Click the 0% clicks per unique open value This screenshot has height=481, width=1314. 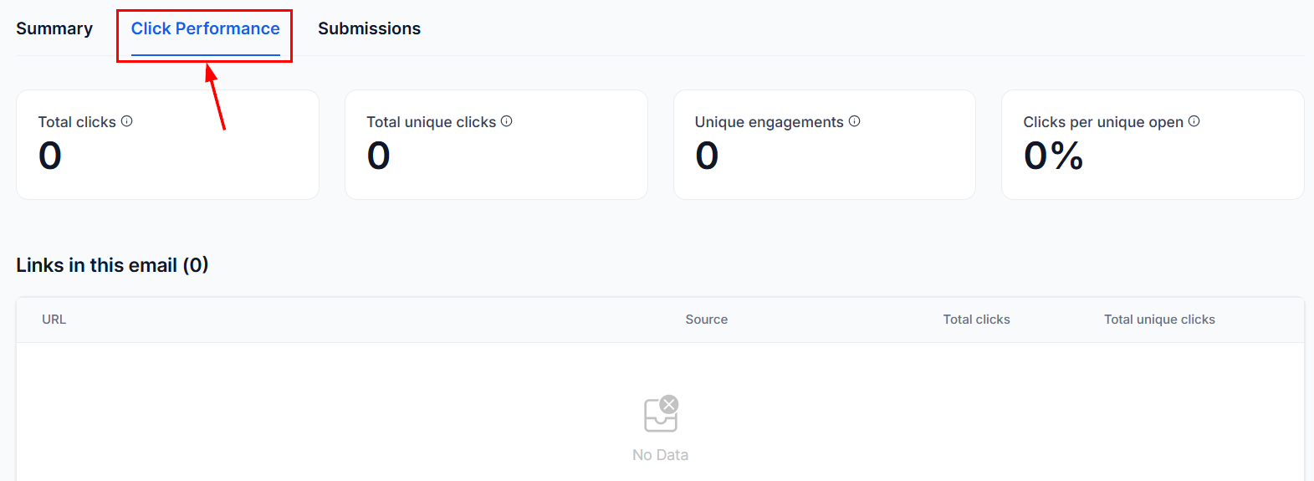(1054, 156)
